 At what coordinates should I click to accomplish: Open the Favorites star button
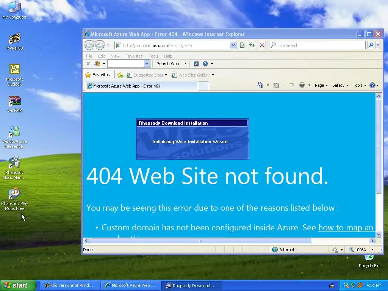97,75
